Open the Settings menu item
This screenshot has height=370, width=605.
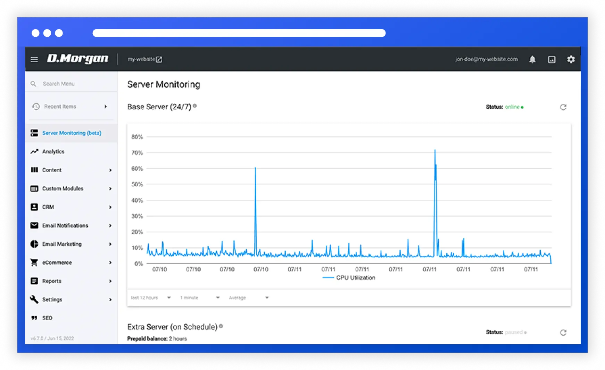(x=71, y=299)
